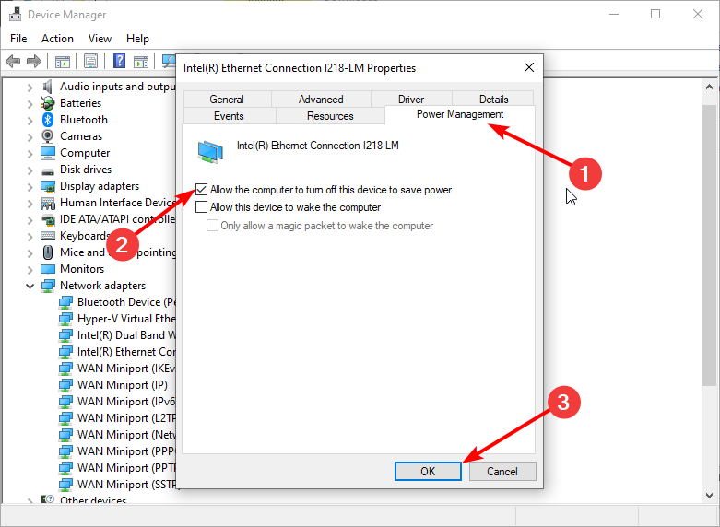Select the WAN Miniport (IPv6) row
The width and height of the screenshot is (720, 527).
[117, 401]
